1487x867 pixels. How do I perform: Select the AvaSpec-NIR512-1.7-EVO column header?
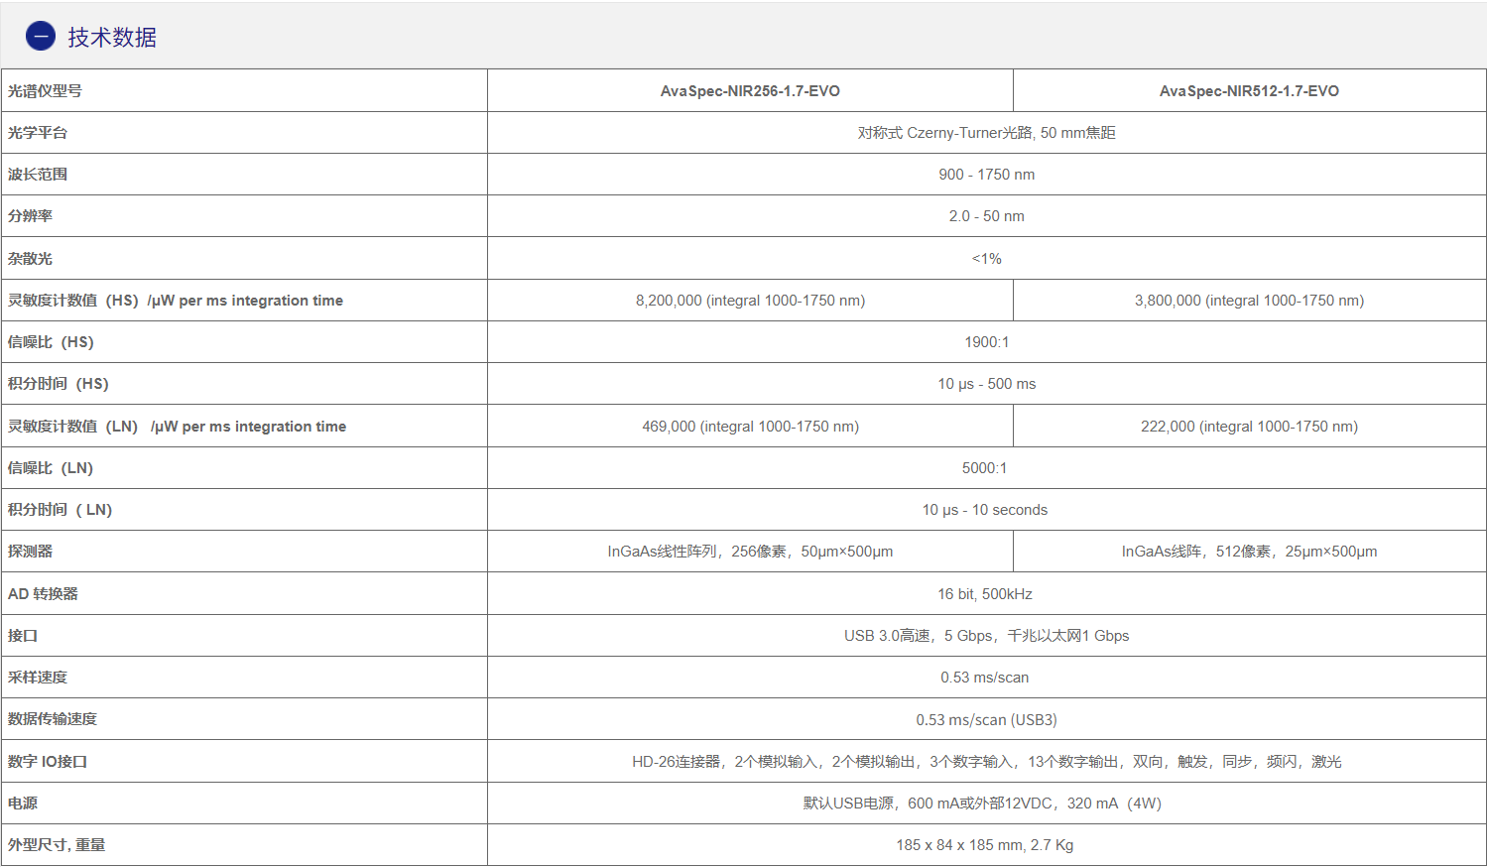(1249, 91)
